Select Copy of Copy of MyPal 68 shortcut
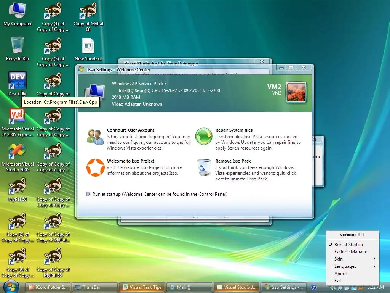 click(x=53, y=263)
